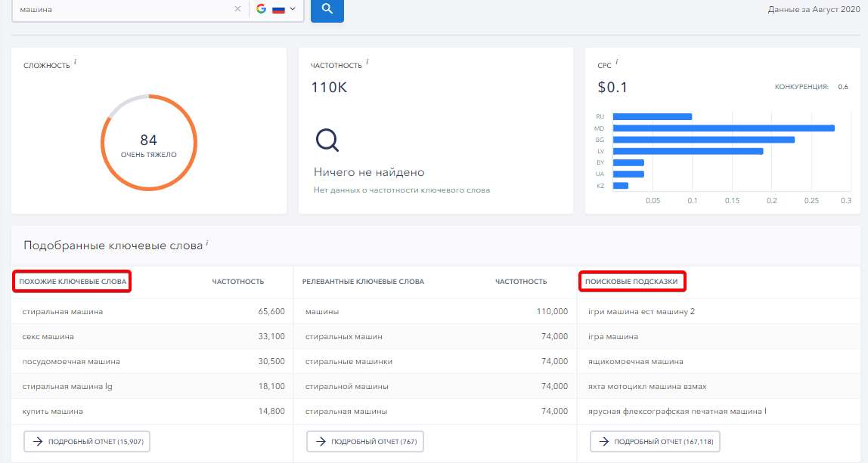Select suggestion ящикомоечная машина

(x=635, y=361)
